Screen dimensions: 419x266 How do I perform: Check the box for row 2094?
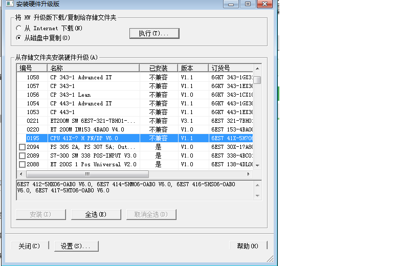23,147
